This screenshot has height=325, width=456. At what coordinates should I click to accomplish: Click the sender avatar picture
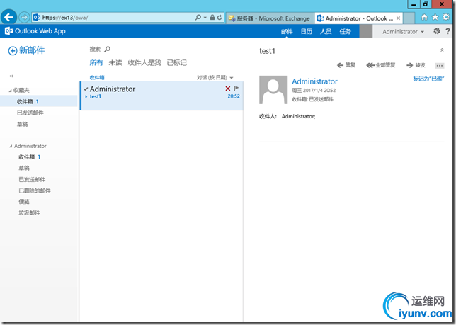click(x=273, y=90)
